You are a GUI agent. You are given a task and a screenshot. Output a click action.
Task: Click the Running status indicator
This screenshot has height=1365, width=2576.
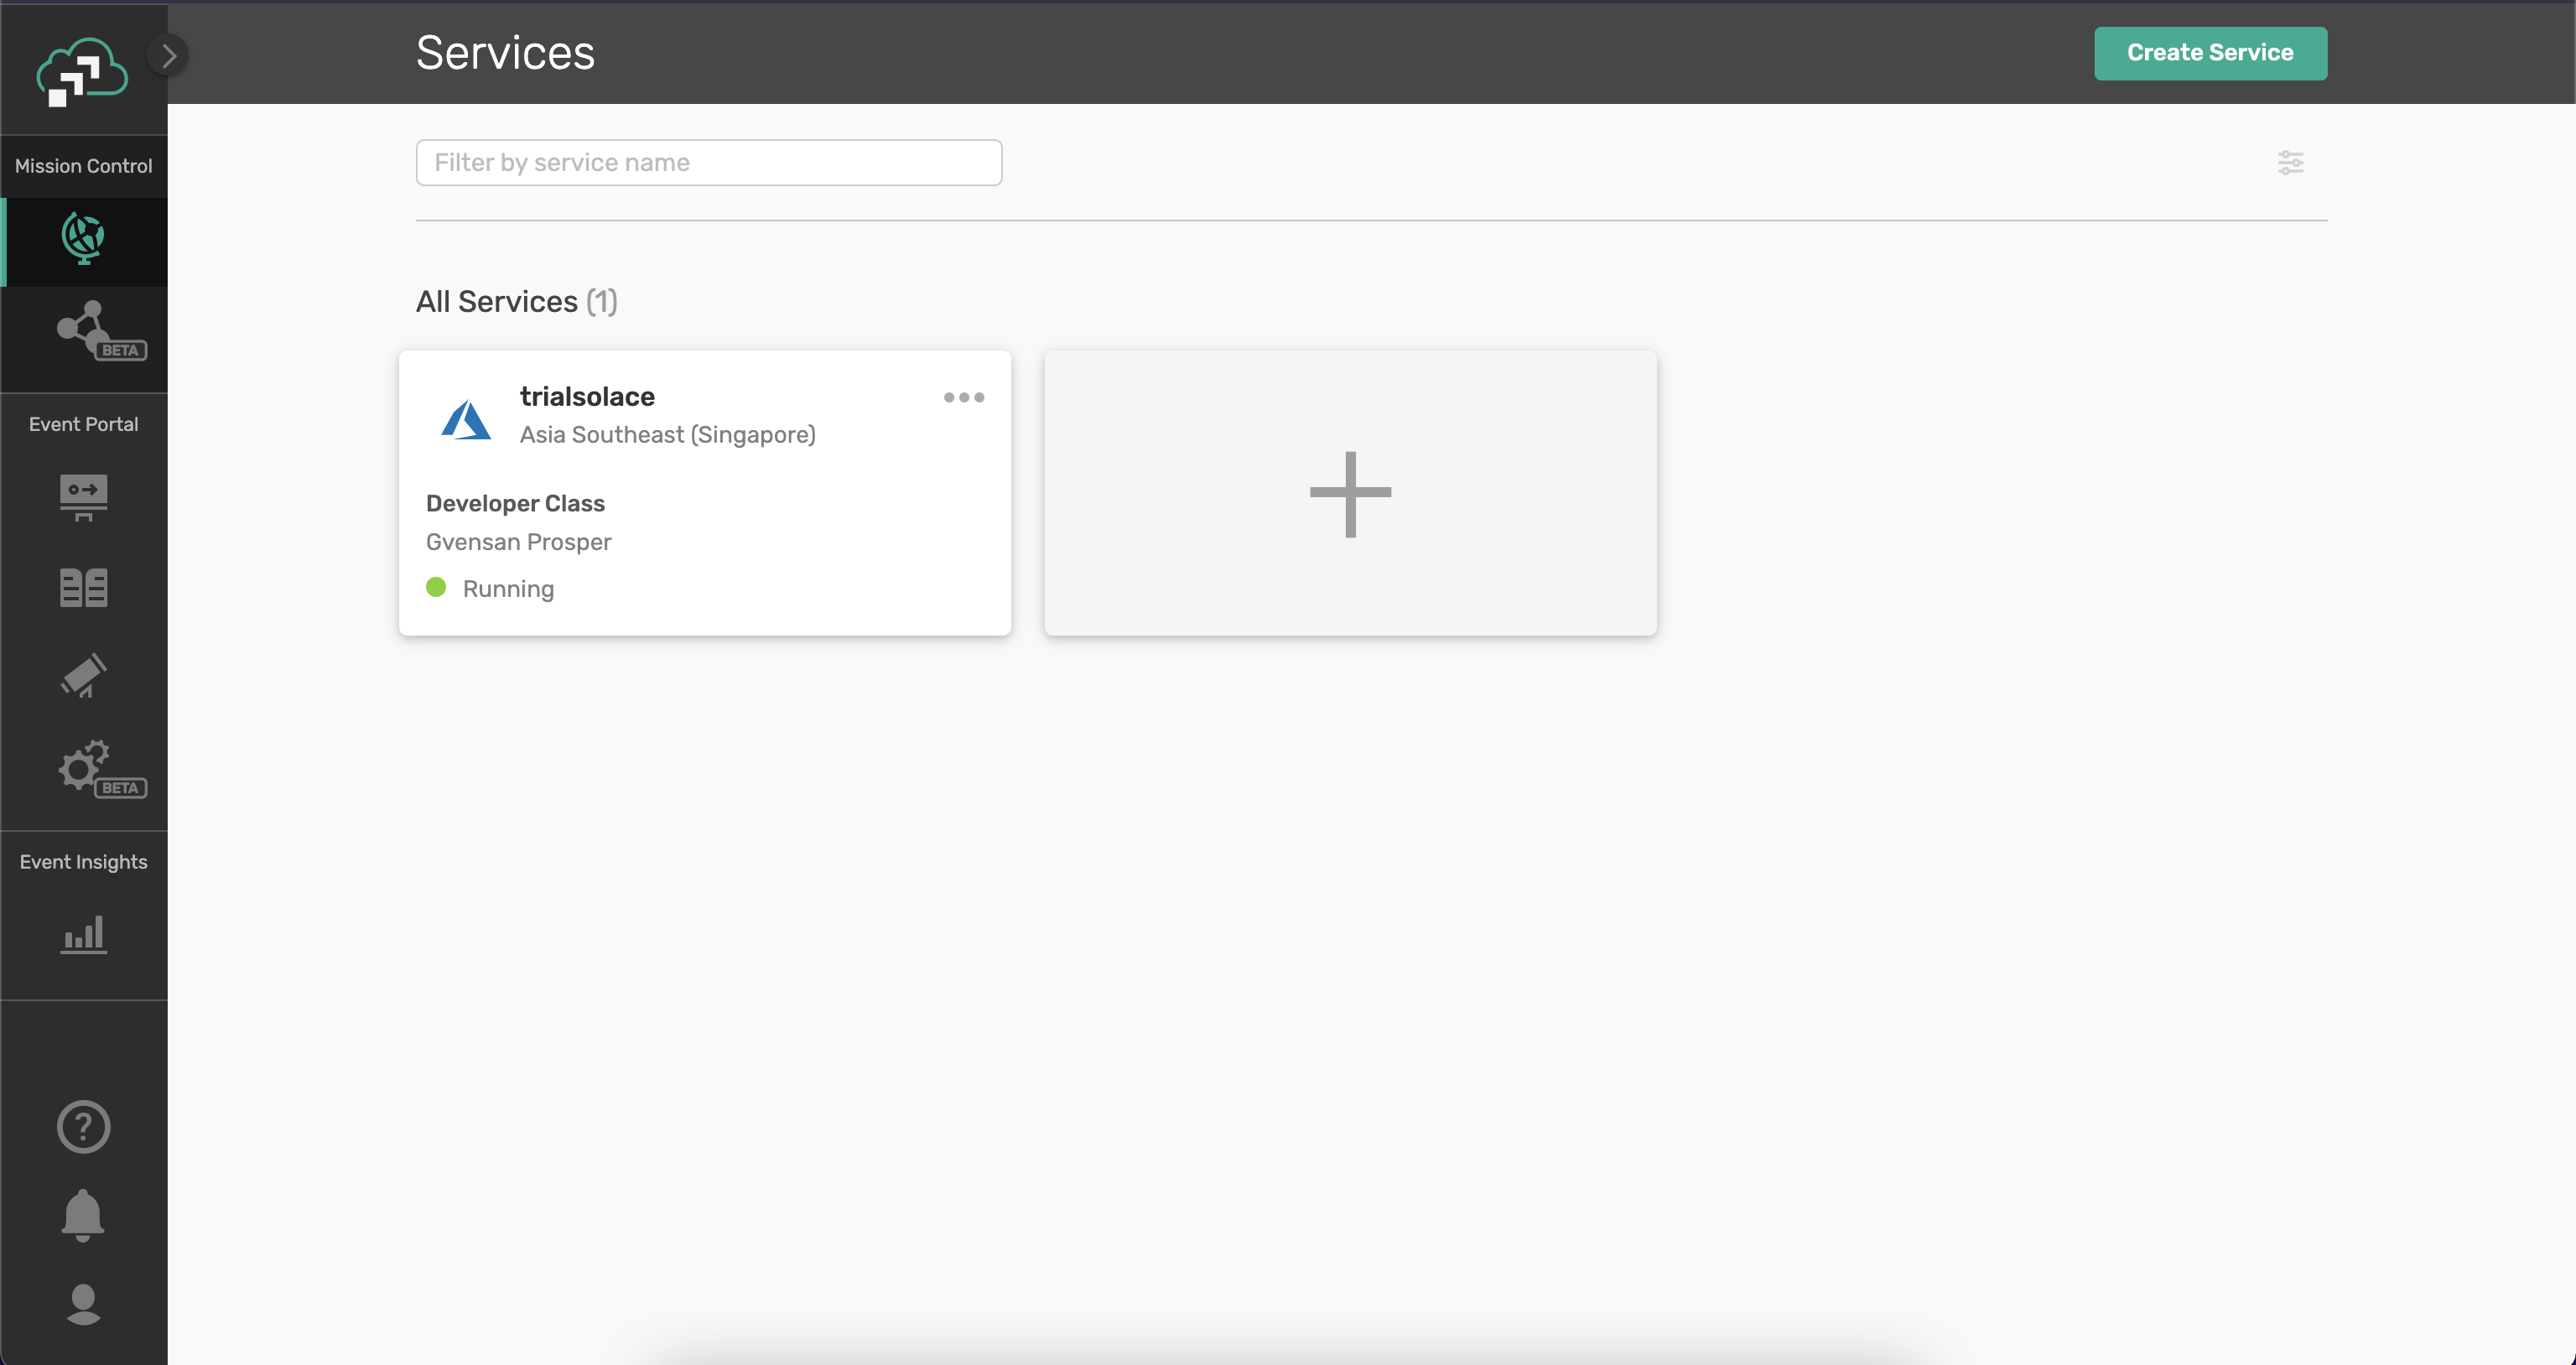[490, 588]
